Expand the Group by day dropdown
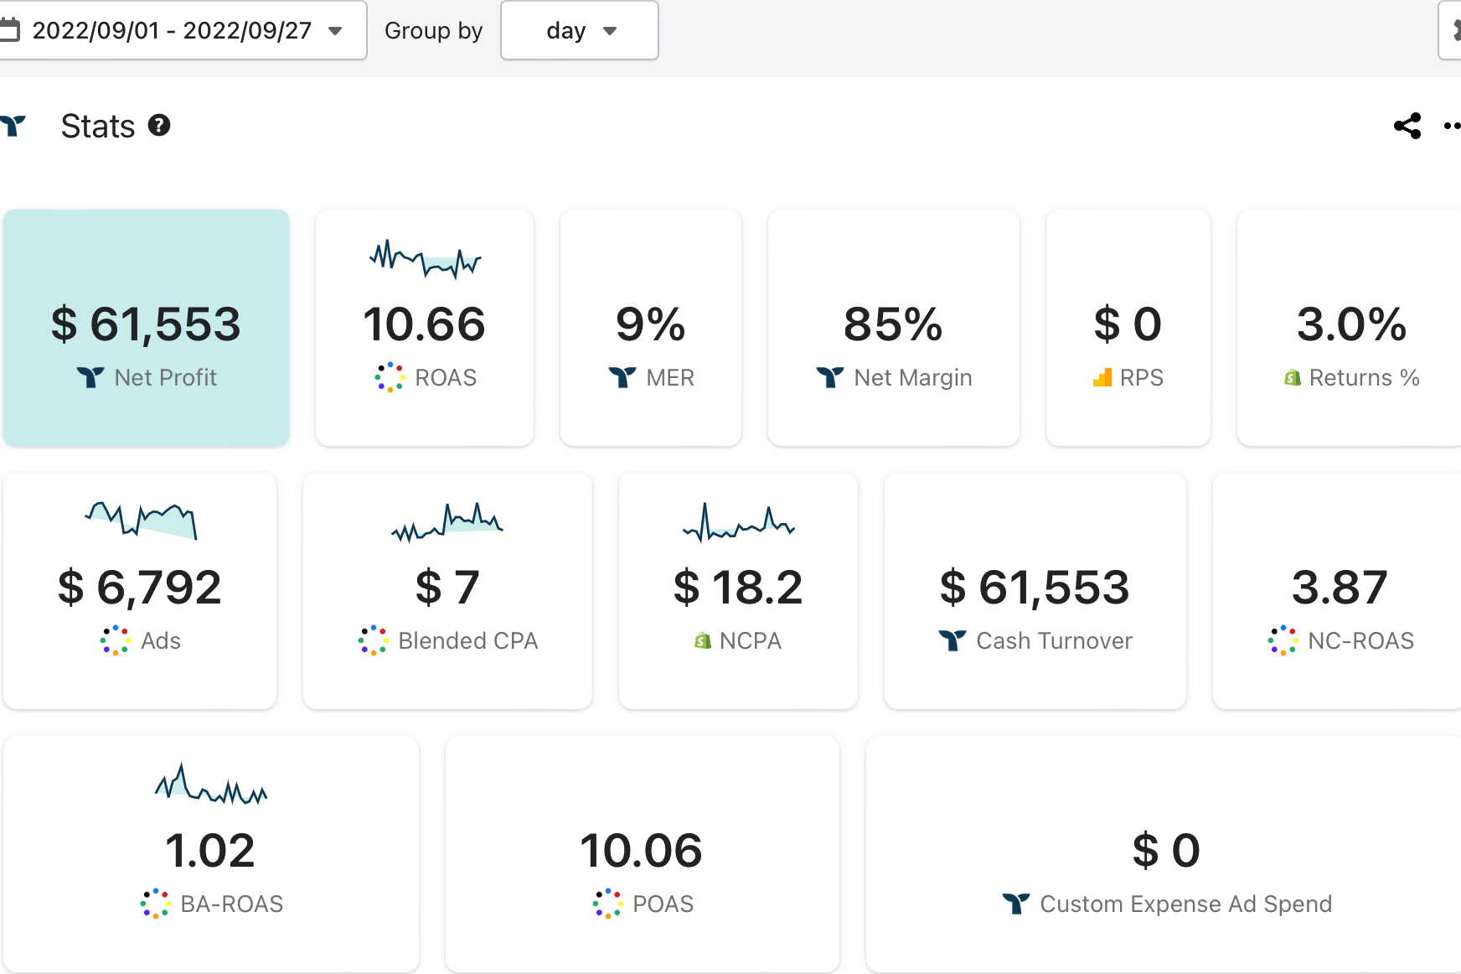This screenshot has height=974, width=1461. [580, 30]
